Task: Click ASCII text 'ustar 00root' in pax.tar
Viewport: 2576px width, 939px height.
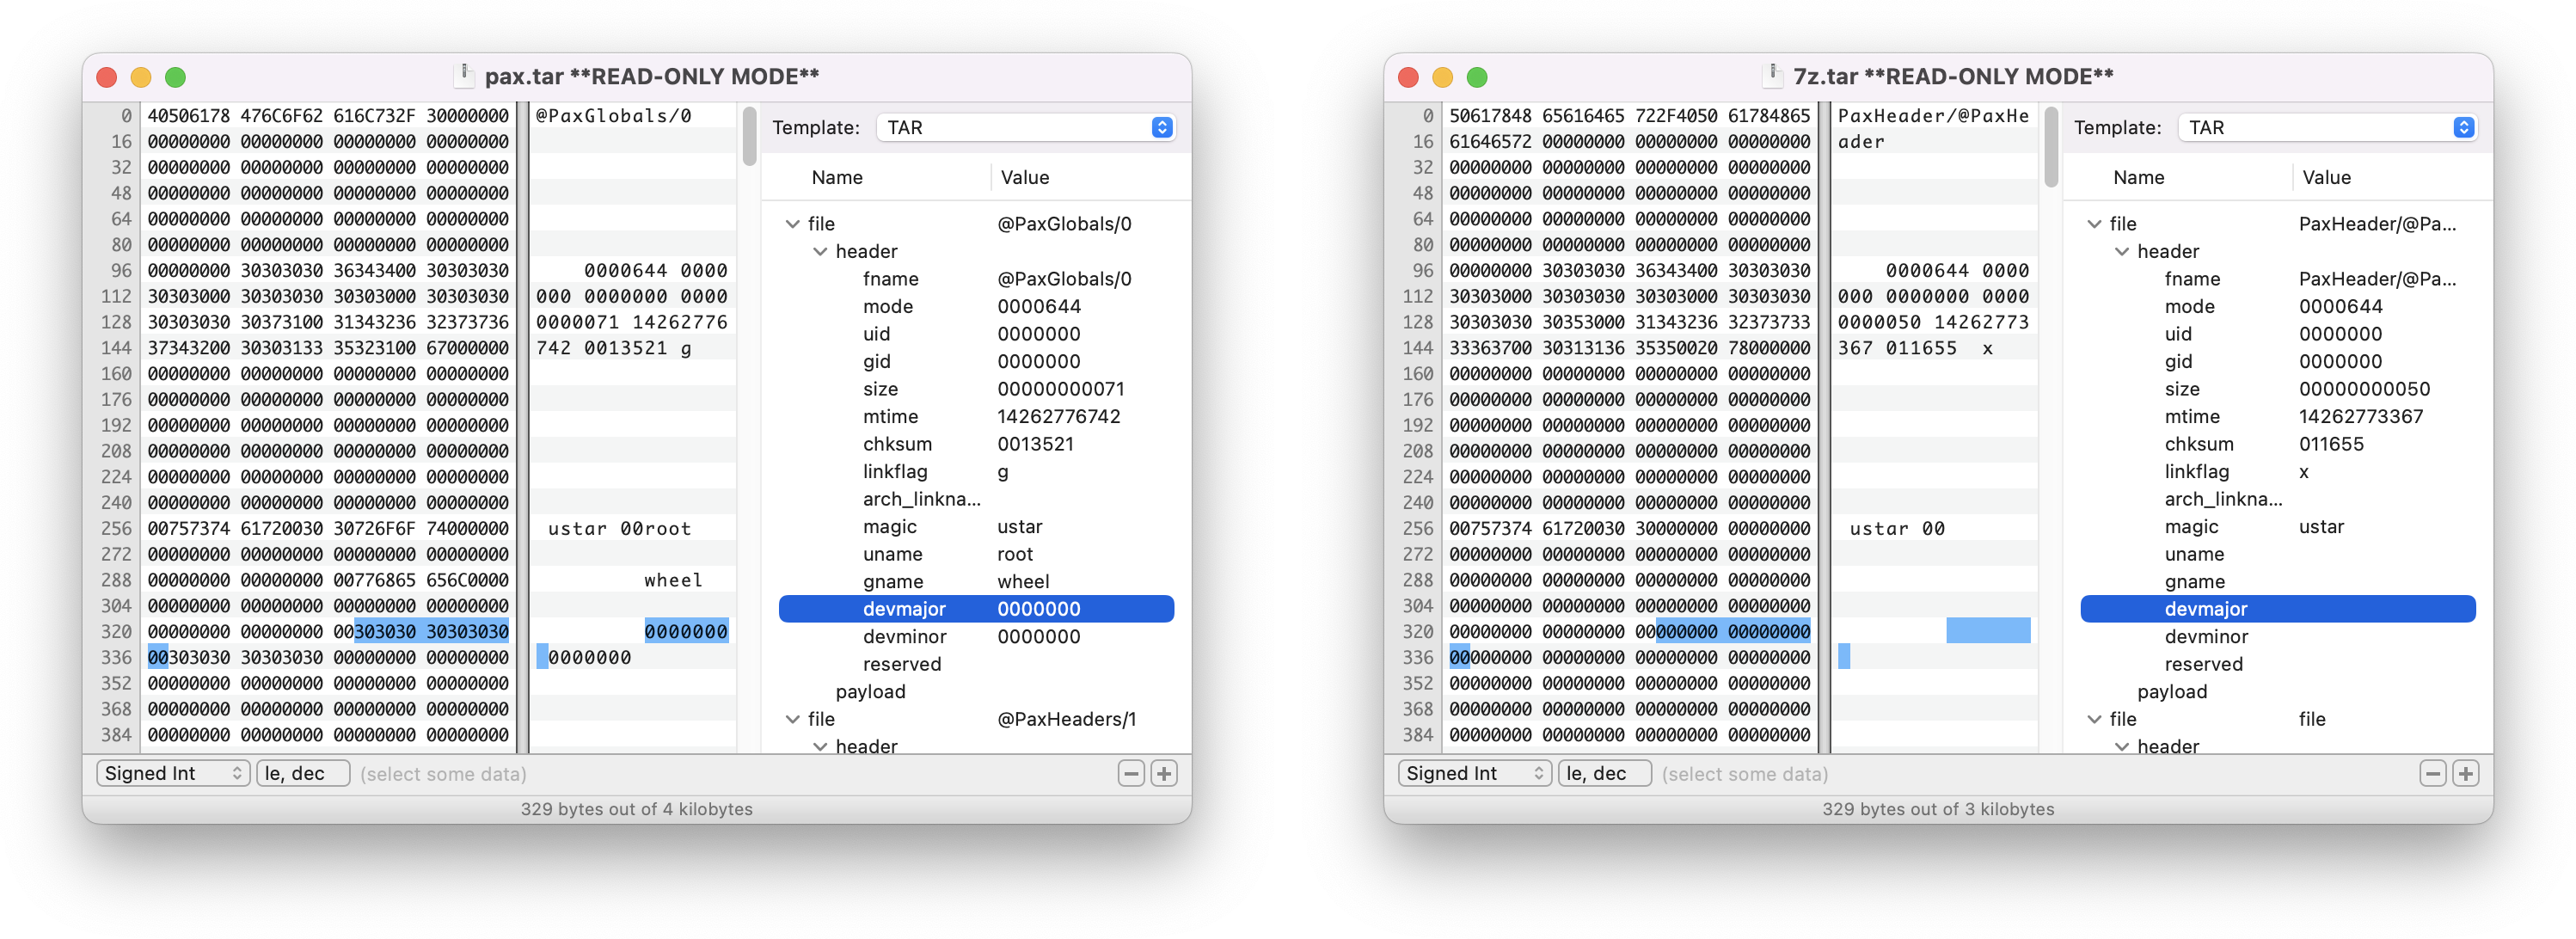Action: [x=619, y=528]
